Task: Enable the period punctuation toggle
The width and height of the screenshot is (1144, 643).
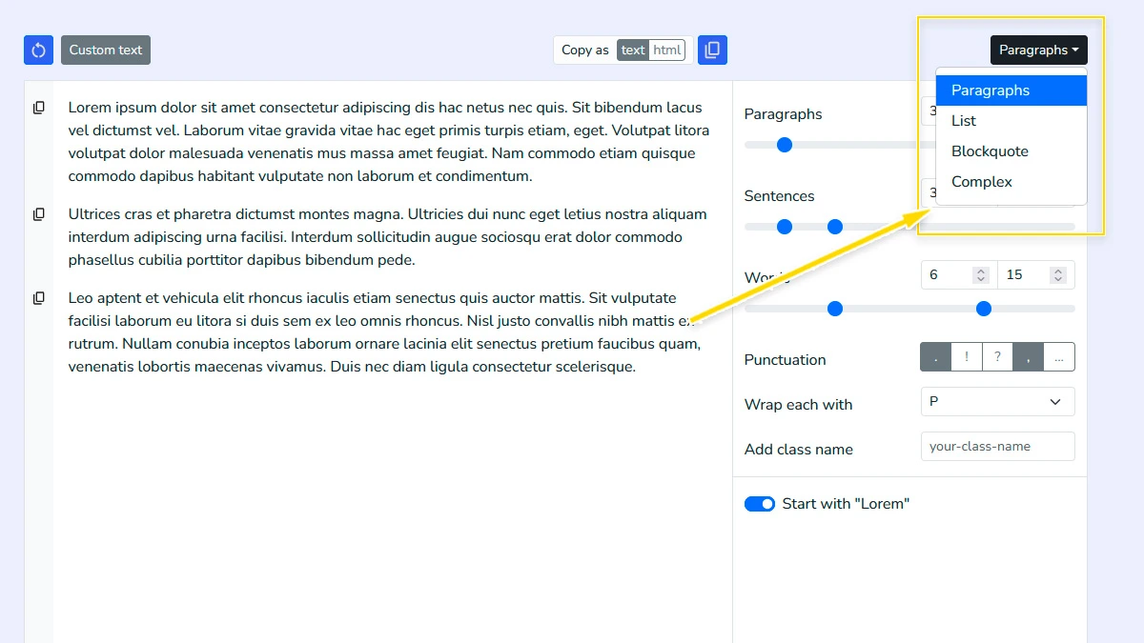Action: pos(934,356)
